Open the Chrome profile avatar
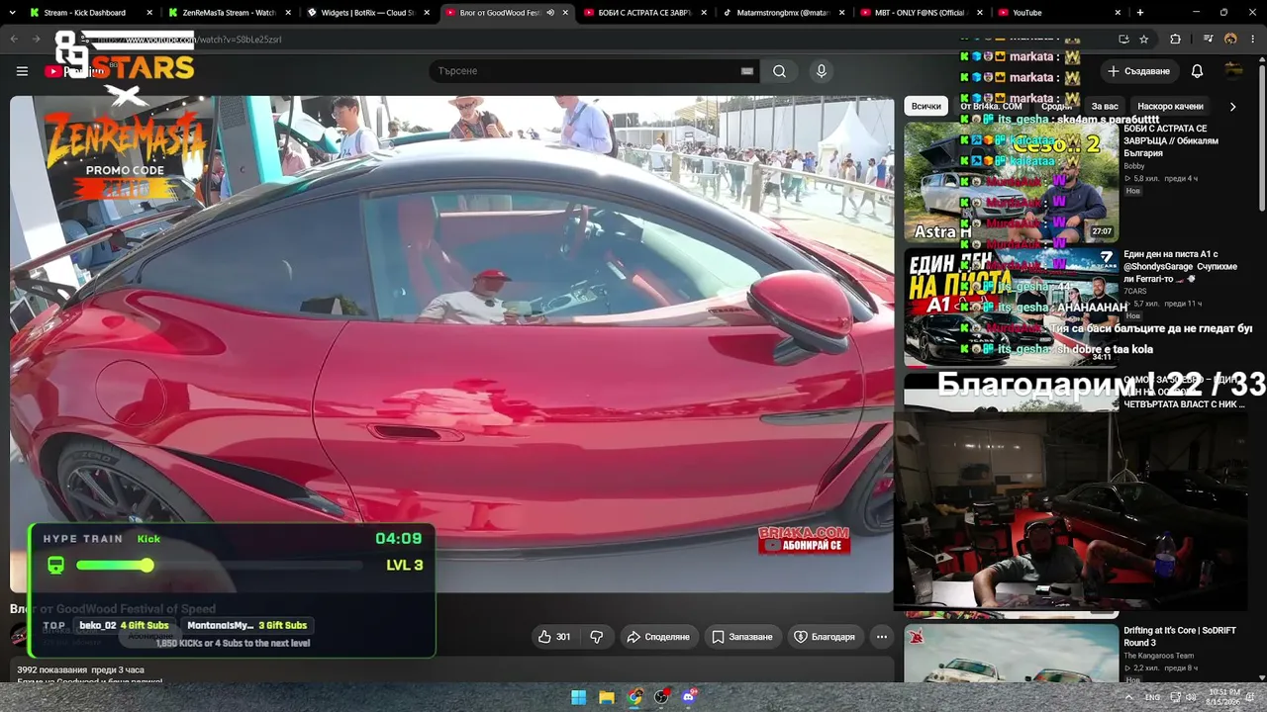The height and width of the screenshot is (712, 1267). [1230, 40]
